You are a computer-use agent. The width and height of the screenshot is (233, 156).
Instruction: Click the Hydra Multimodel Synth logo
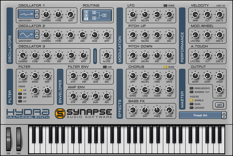pos(28,113)
